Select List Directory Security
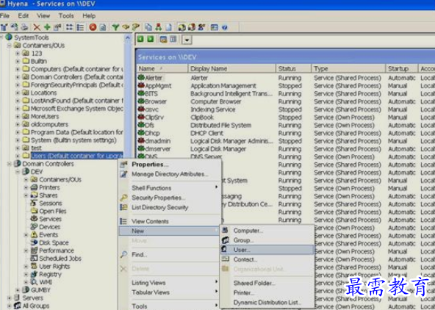The width and height of the screenshot is (435, 310). pos(170,207)
